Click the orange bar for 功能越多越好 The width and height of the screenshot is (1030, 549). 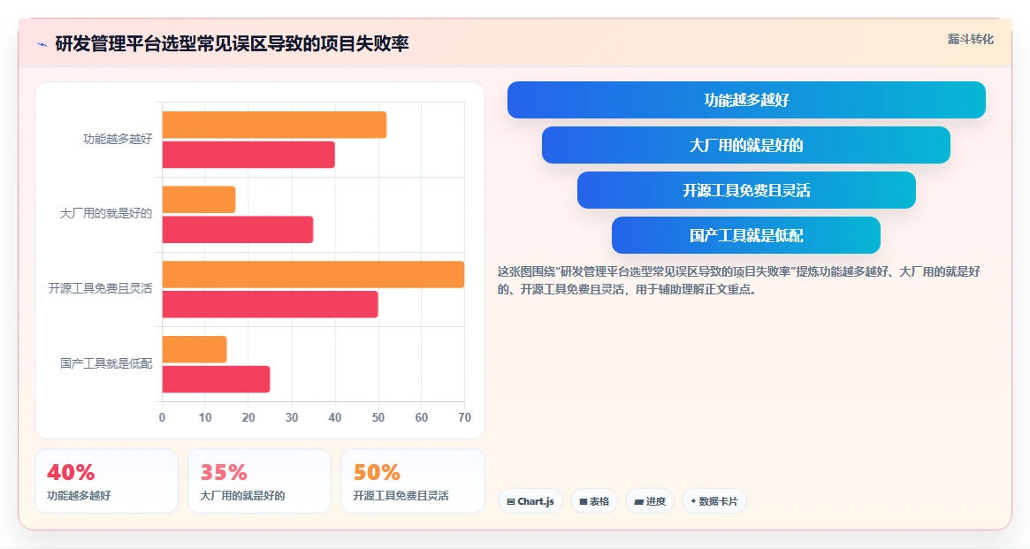click(275, 125)
